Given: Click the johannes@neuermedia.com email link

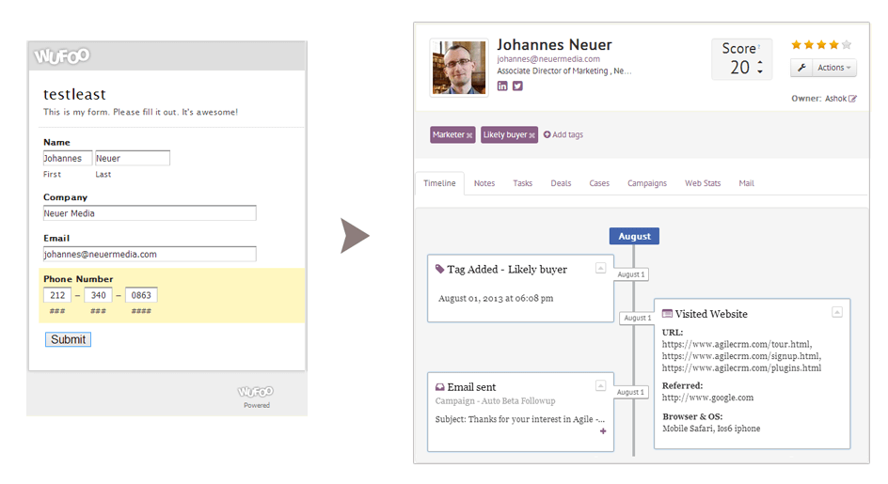Looking at the screenshot, I should coord(548,59).
